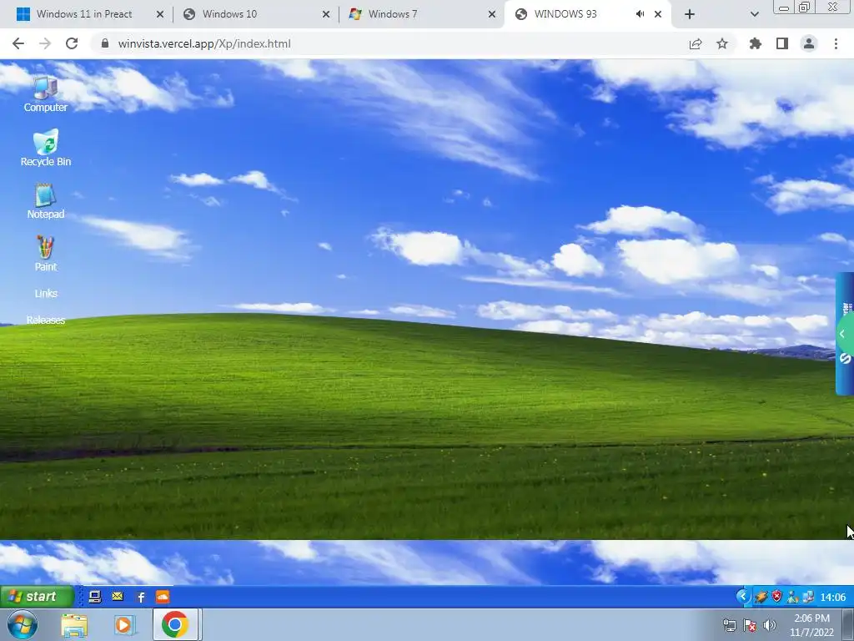The width and height of the screenshot is (854, 641).
Task: Toggle the Chrome side panel
Action: (782, 43)
